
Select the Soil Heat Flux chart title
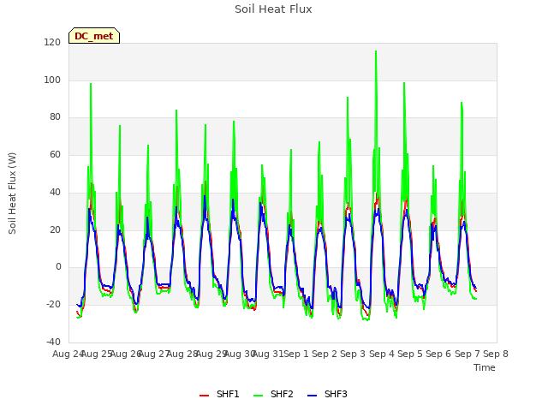tap(273, 9)
